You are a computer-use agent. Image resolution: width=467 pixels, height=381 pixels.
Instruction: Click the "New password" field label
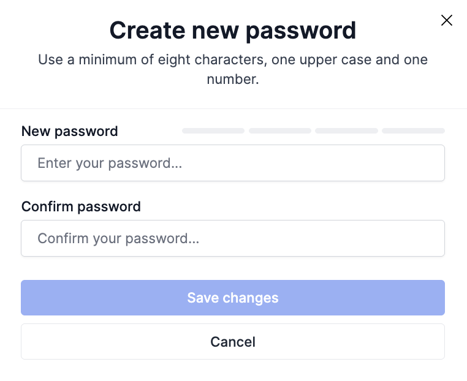pos(70,131)
